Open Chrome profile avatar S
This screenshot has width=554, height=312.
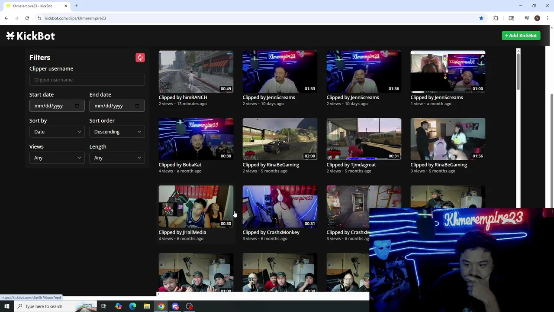click(537, 18)
